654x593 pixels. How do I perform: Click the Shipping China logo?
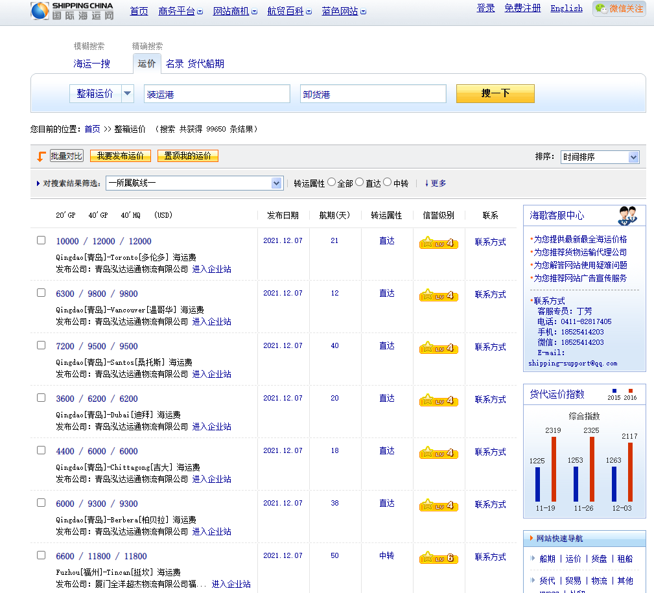(x=73, y=10)
